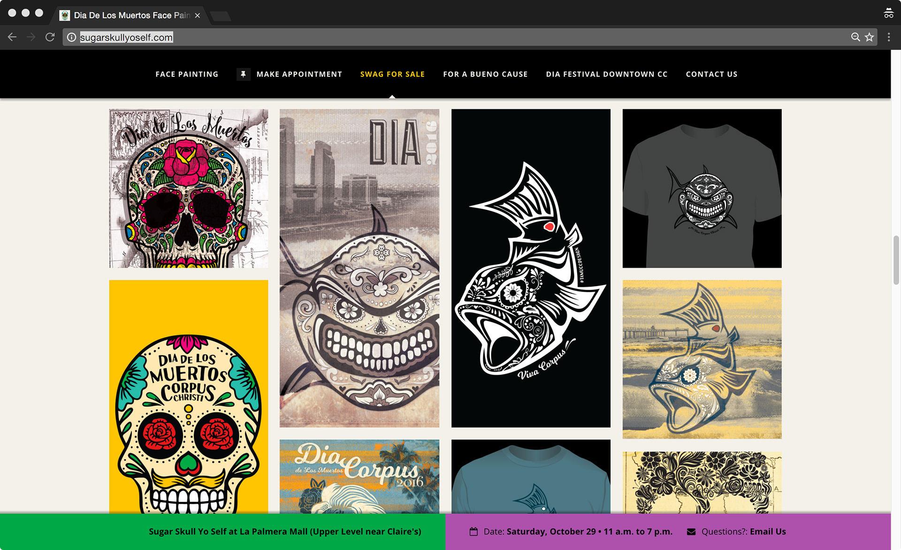Click the zoom magnifier icon in address bar

point(855,37)
